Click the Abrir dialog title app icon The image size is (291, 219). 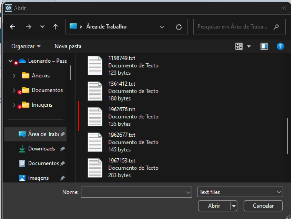8,8
